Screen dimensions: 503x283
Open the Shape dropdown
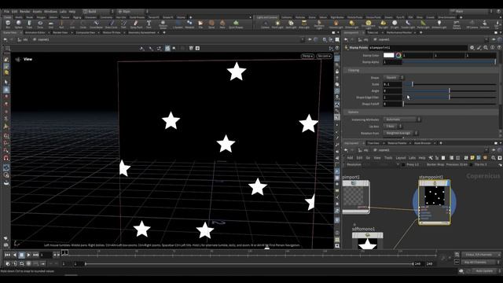pos(394,78)
